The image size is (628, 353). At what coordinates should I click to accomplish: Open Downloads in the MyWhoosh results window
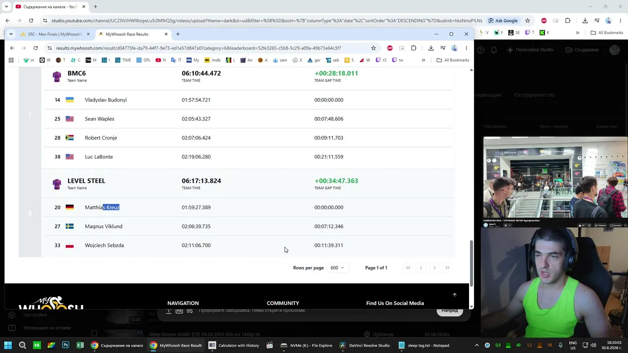coord(431,48)
